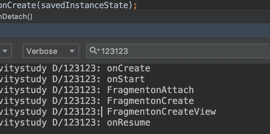Select the onCreate log message
This screenshot has height=134, width=270.
point(128,68)
